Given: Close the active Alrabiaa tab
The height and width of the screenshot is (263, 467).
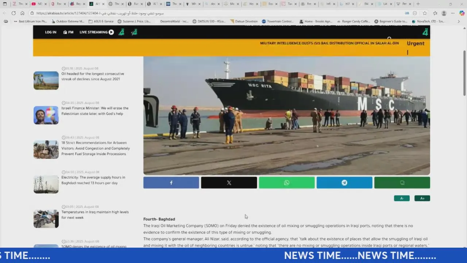Looking at the screenshot, I should pos(103,4).
